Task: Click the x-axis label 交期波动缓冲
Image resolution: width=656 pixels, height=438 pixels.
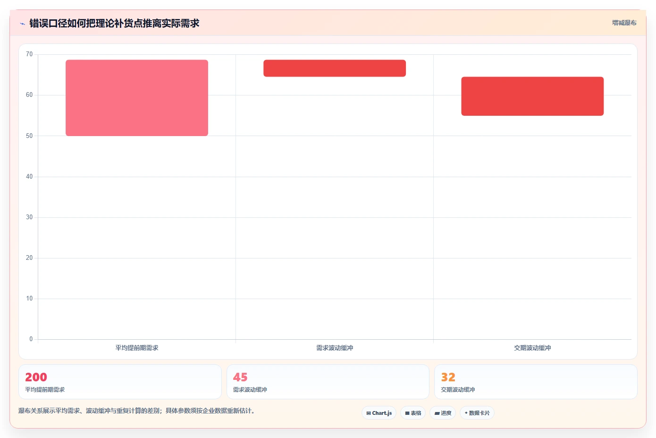Action: coord(532,348)
